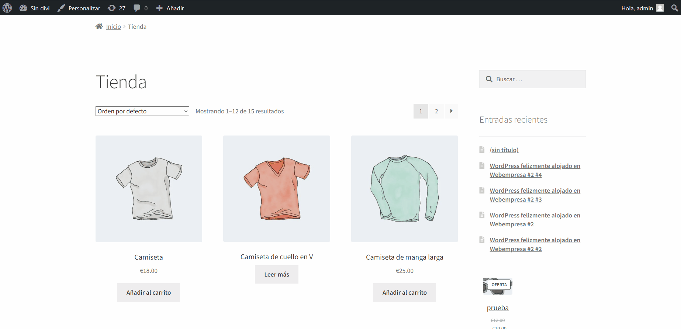Image resolution: width=681 pixels, height=329 pixels.
Task: Click the admin user avatar
Action: [660, 8]
